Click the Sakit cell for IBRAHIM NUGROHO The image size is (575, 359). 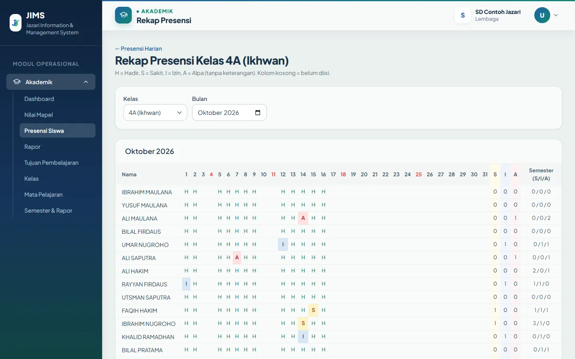coord(303,323)
